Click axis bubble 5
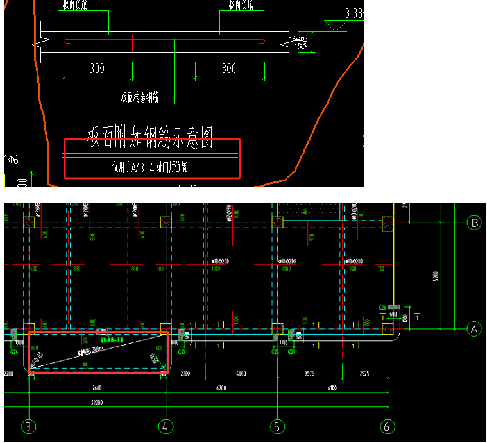This screenshot has height=443, width=487. point(277,426)
